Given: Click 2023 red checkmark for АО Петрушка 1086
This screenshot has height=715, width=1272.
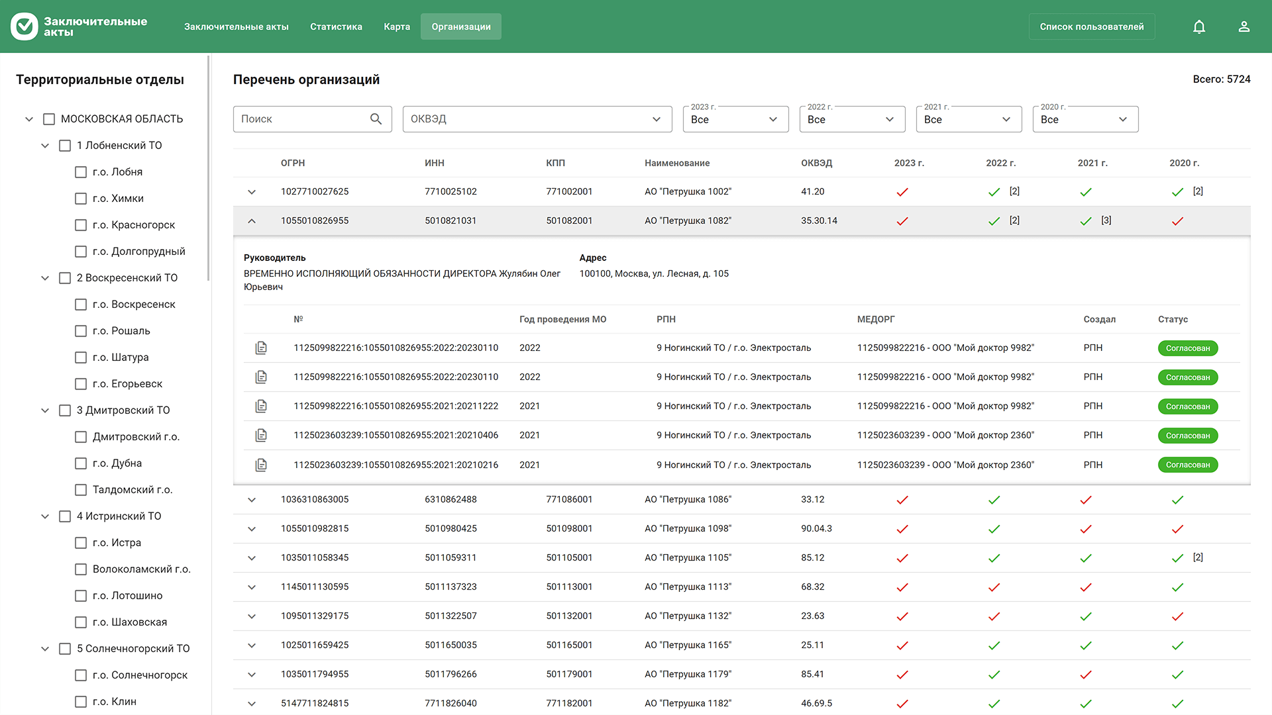Looking at the screenshot, I should [x=902, y=500].
